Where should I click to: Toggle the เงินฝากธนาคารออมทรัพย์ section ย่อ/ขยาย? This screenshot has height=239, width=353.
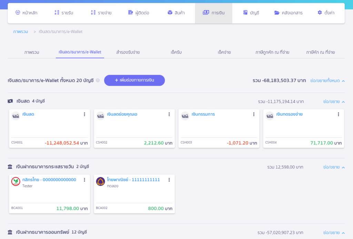(x=334, y=232)
